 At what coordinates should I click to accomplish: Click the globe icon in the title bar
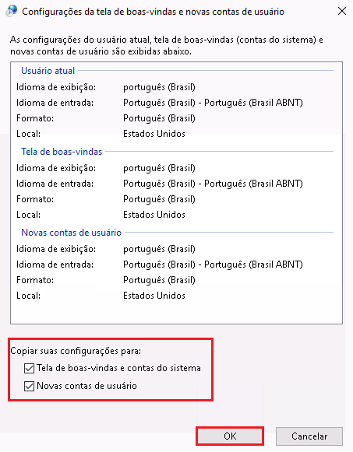coord(12,12)
